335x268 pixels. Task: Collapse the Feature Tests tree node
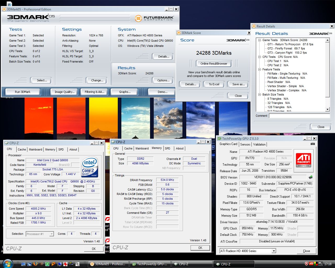(259, 69)
